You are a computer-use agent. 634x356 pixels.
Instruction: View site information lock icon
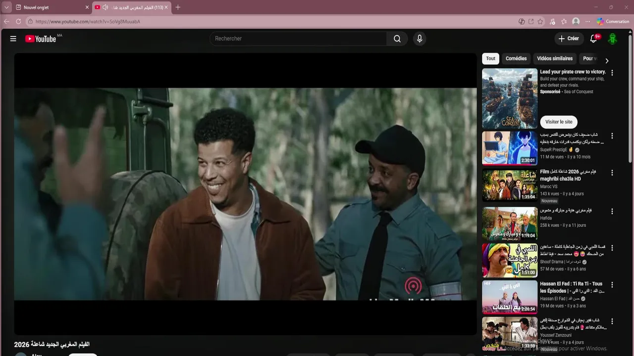tap(30, 21)
